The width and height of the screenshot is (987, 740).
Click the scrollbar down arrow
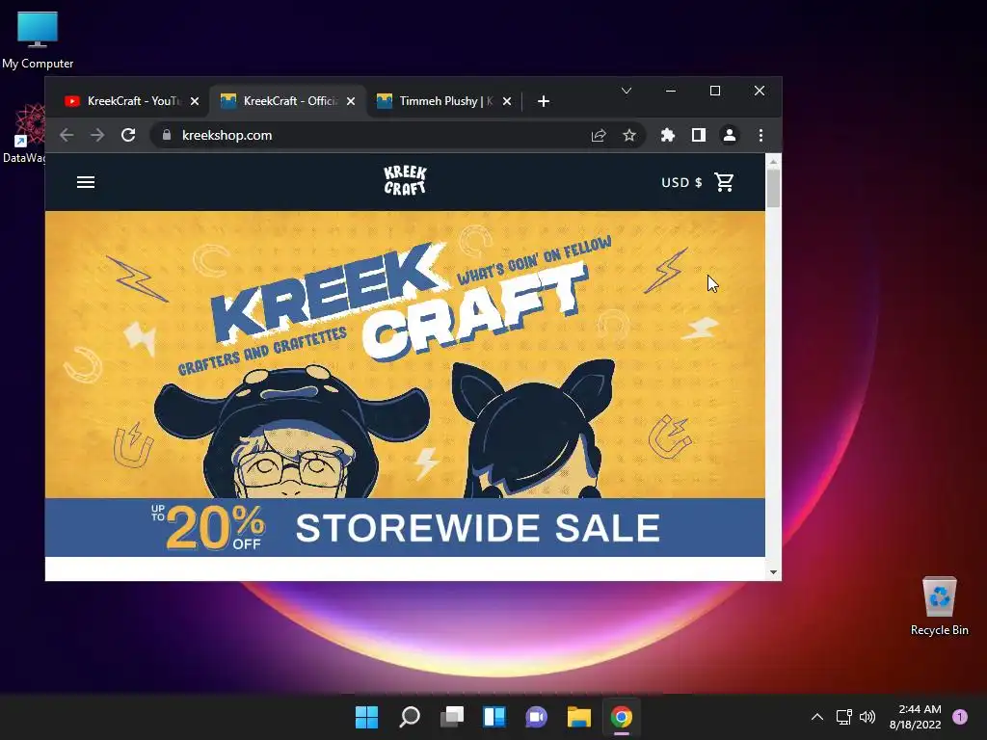[x=773, y=572]
